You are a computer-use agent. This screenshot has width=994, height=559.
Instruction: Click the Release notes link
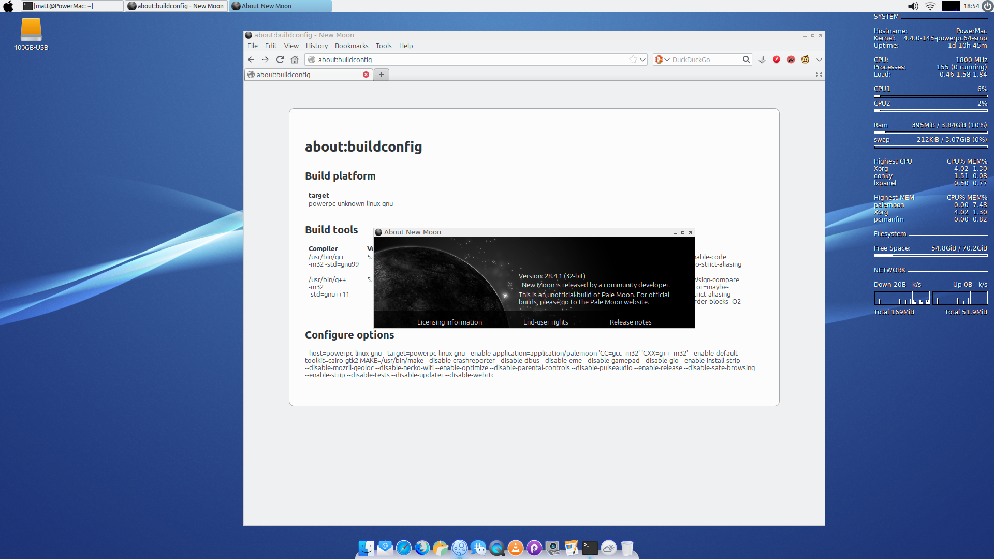(630, 322)
